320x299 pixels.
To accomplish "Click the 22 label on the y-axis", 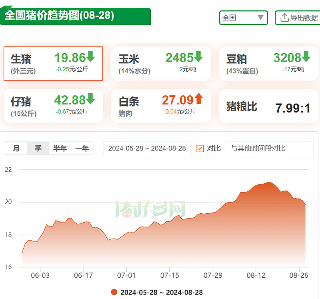I will [x=8, y=170].
